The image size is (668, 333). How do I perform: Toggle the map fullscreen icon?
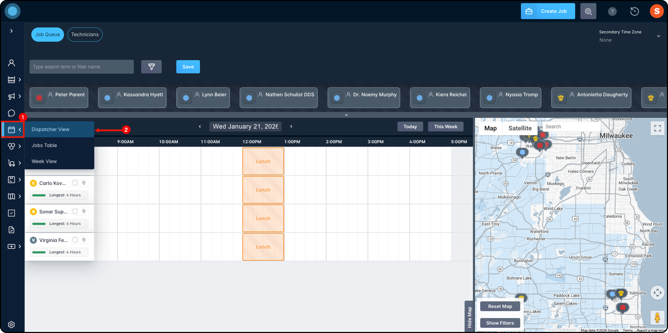click(657, 128)
